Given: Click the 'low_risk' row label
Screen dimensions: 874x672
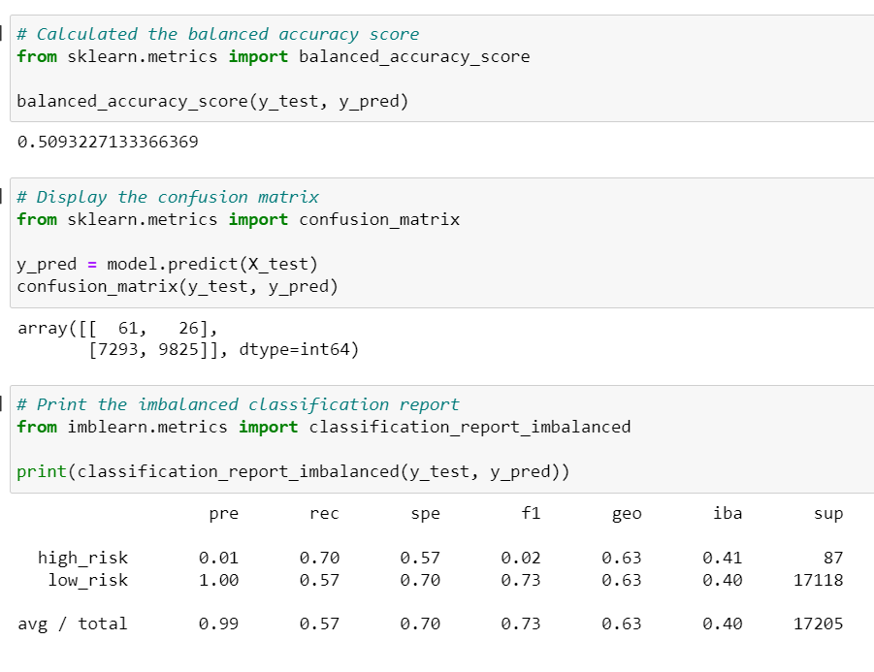Looking at the screenshot, I should pyautogui.click(x=88, y=580).
